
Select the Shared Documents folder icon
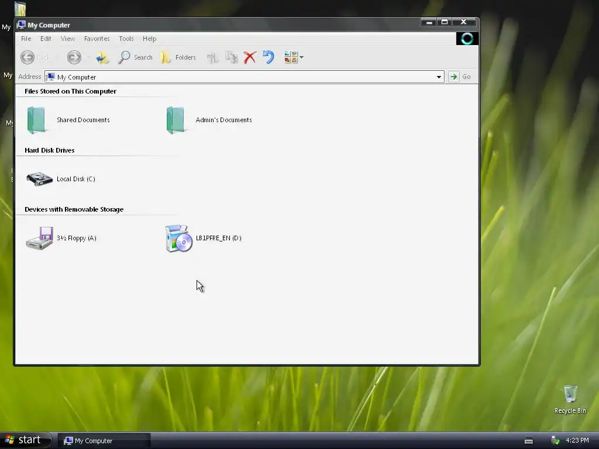[x=37, y=120]
